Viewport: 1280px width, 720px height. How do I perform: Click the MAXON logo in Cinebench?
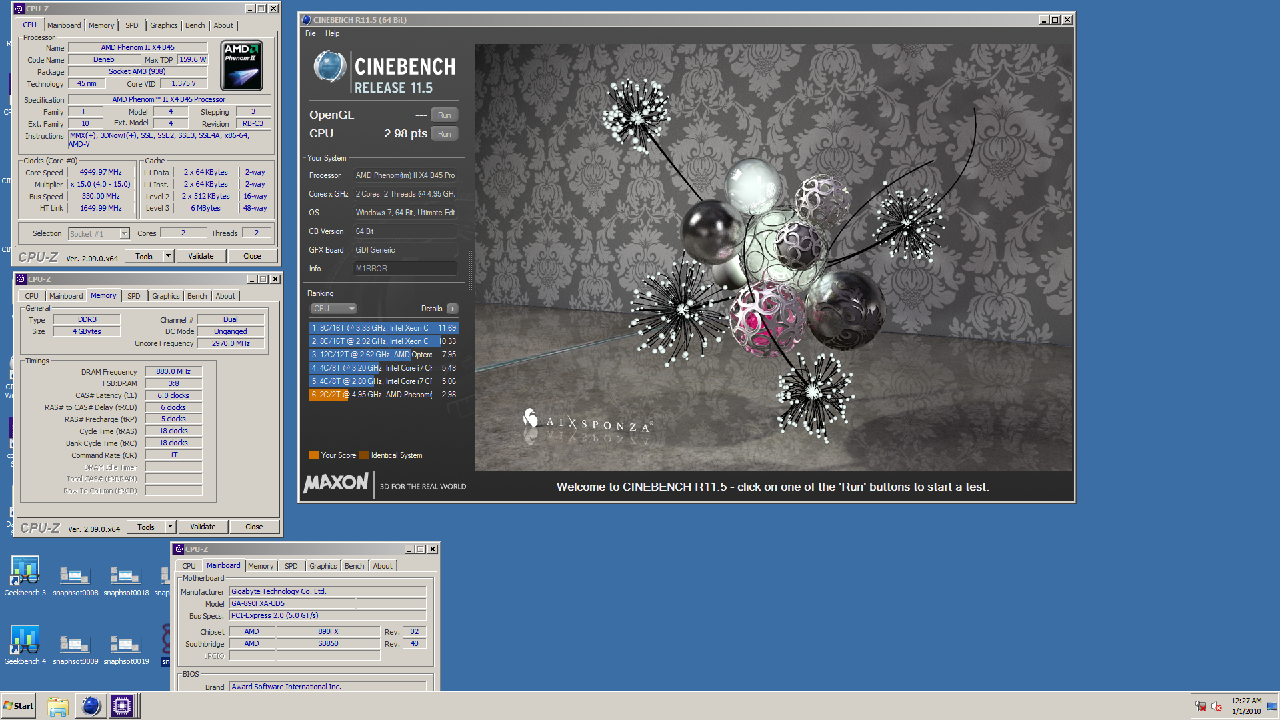(x=336, y=483)
